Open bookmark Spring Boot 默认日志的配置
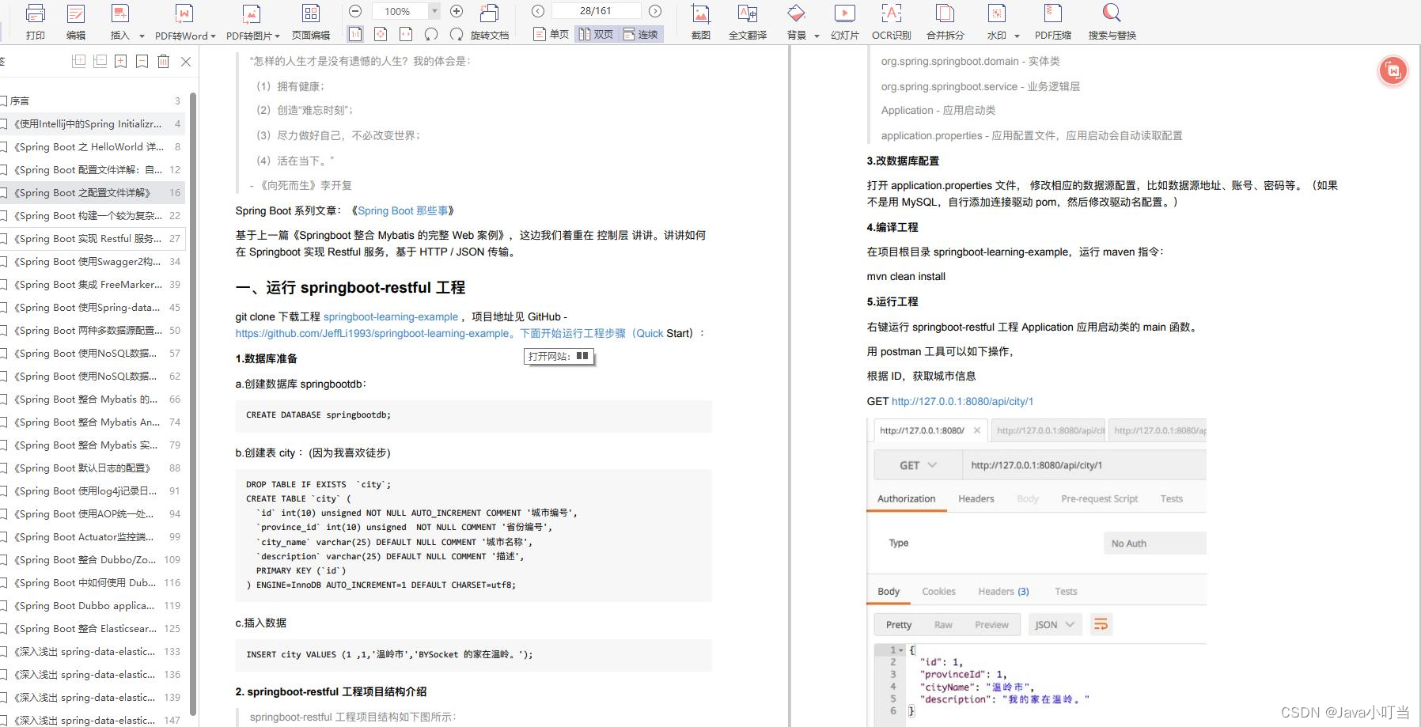1421x727 pixels. tap(93, 468)
